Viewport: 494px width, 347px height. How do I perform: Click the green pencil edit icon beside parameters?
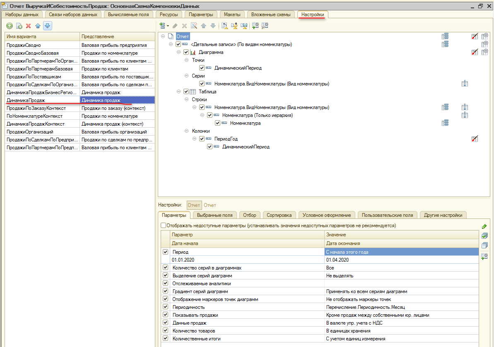point(484,227)
